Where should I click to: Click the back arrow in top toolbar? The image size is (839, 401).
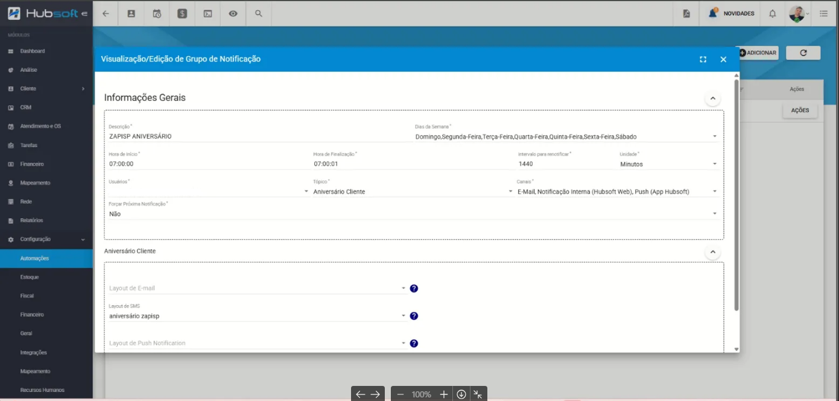point(106,13)
